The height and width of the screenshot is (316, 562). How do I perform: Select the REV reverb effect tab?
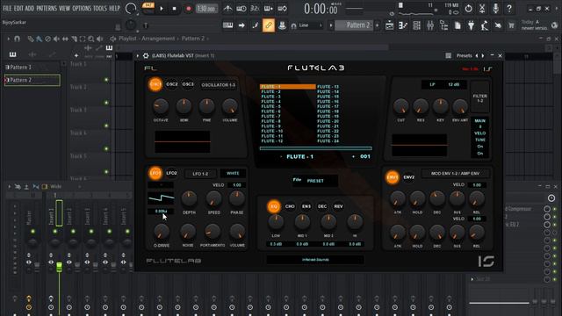tap(338, 206)
